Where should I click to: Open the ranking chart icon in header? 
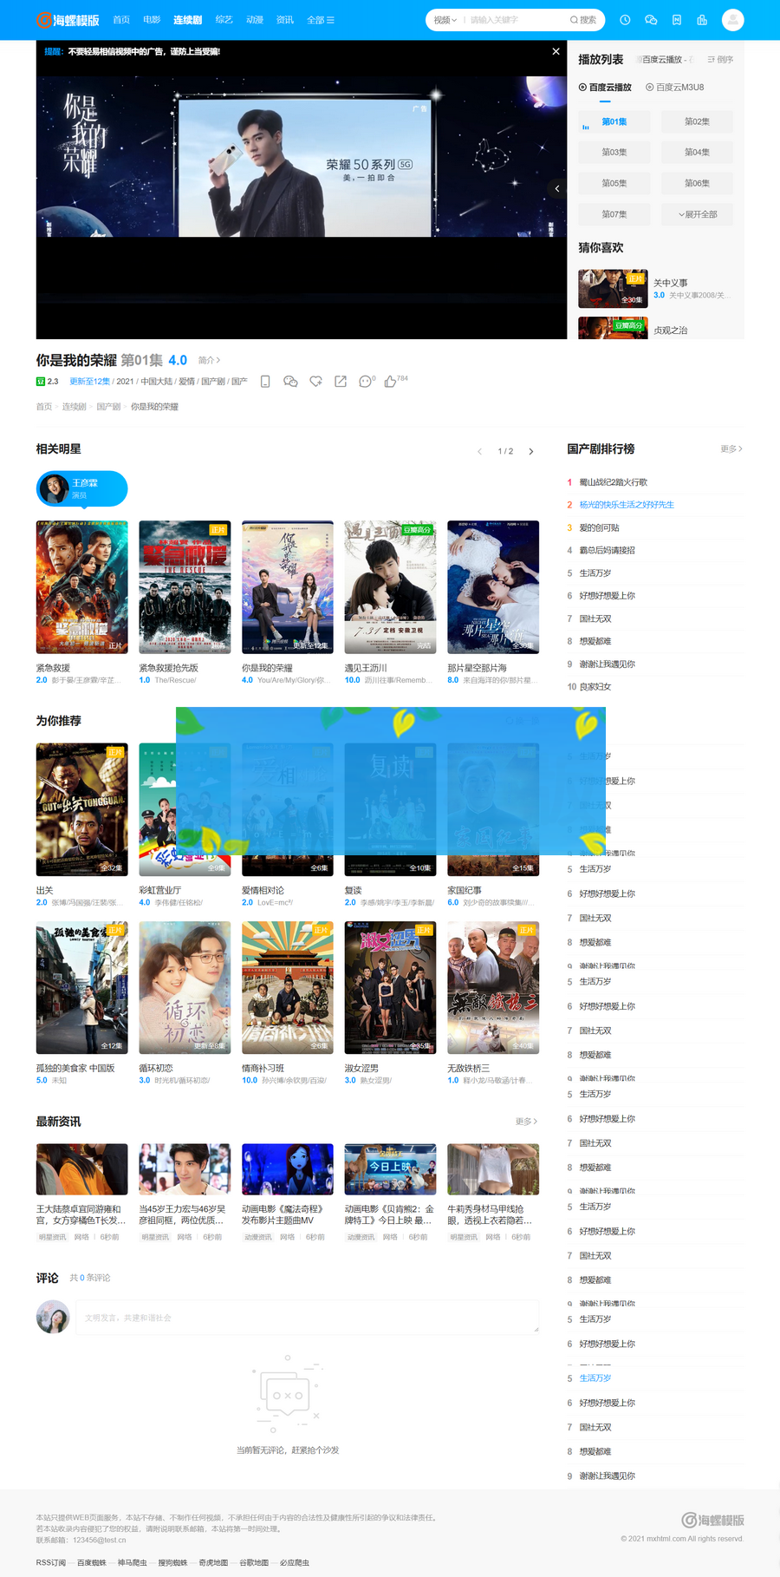[702, 20]
